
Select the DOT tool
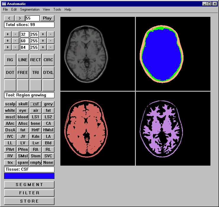(10, 72)
